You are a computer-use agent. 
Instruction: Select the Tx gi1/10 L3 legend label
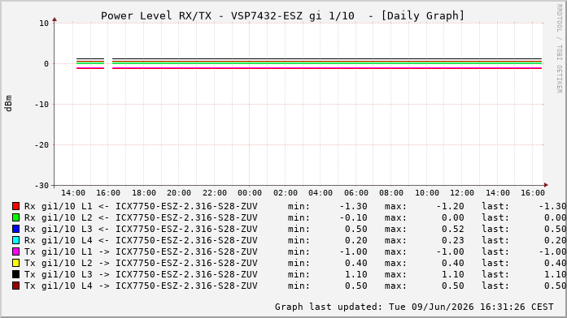pyautogui.click(x=141, y=274)
